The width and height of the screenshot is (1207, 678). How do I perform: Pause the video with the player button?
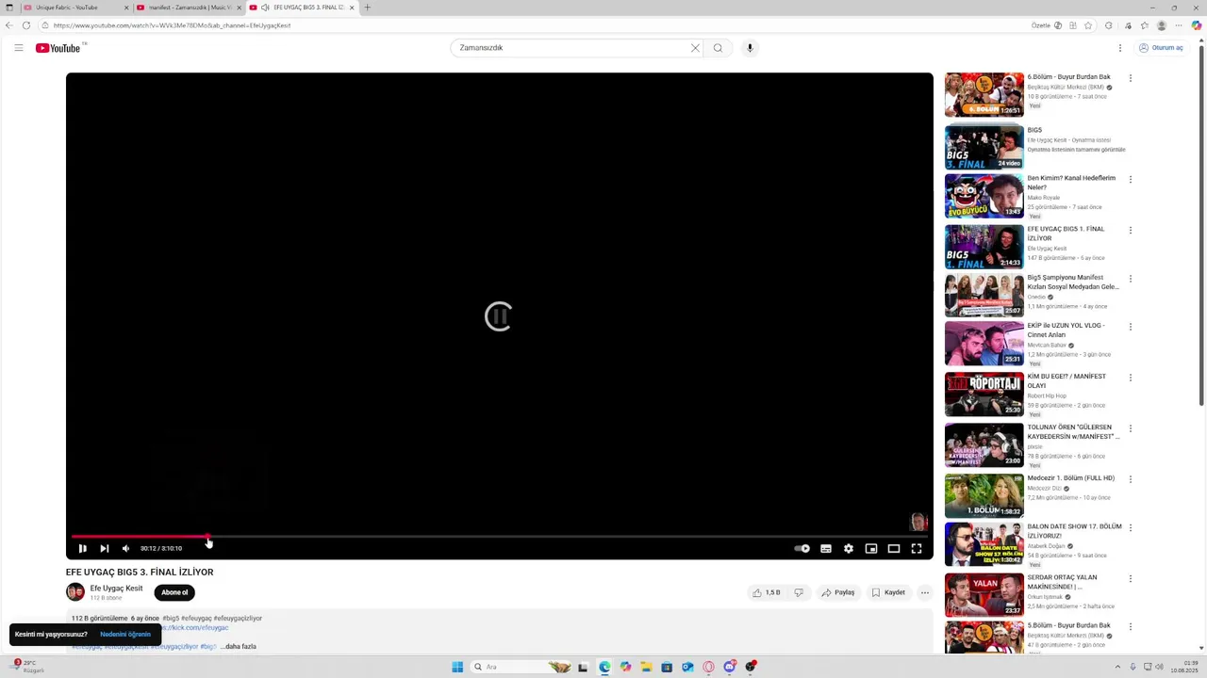[82, 548]
